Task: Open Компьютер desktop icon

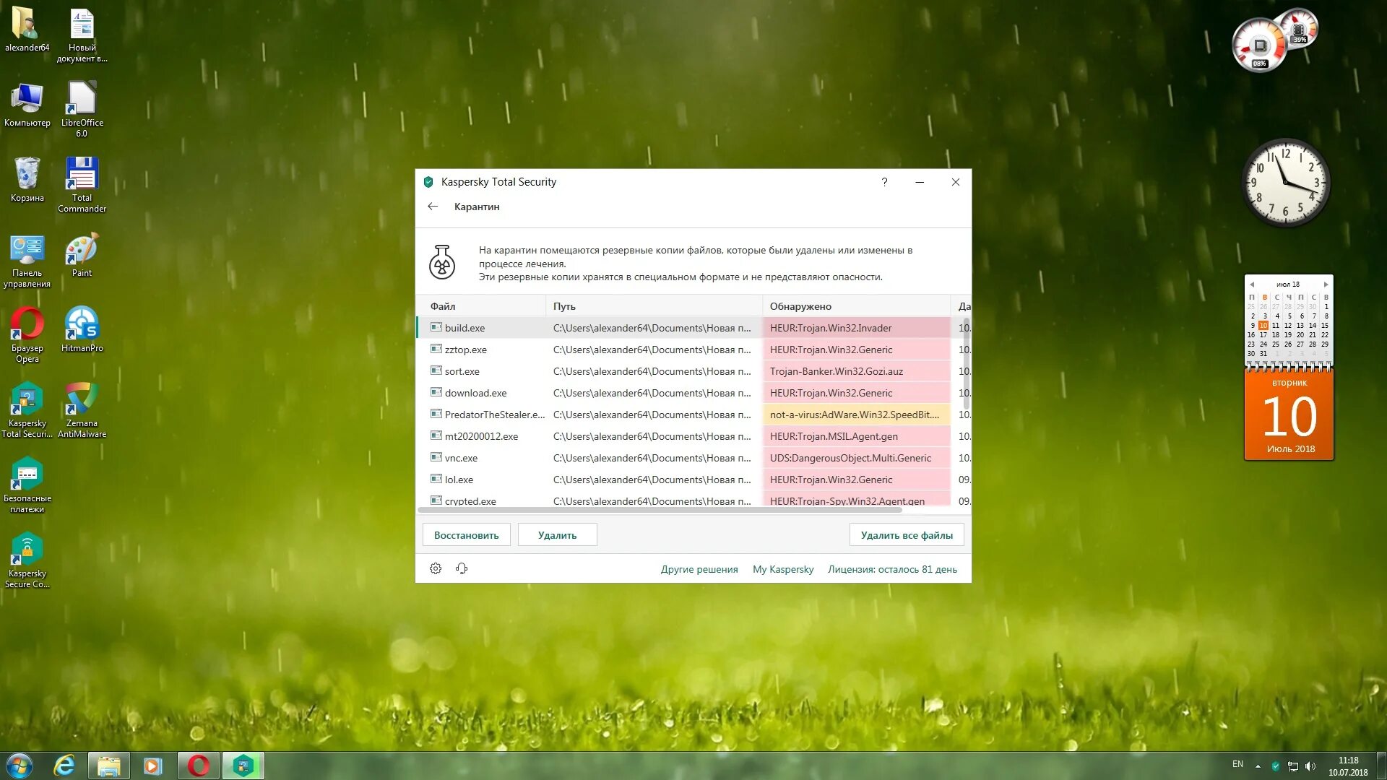Action: 27,105
